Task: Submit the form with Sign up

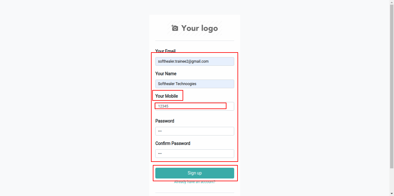Action: pyautogui.click(x=195, y=173)
